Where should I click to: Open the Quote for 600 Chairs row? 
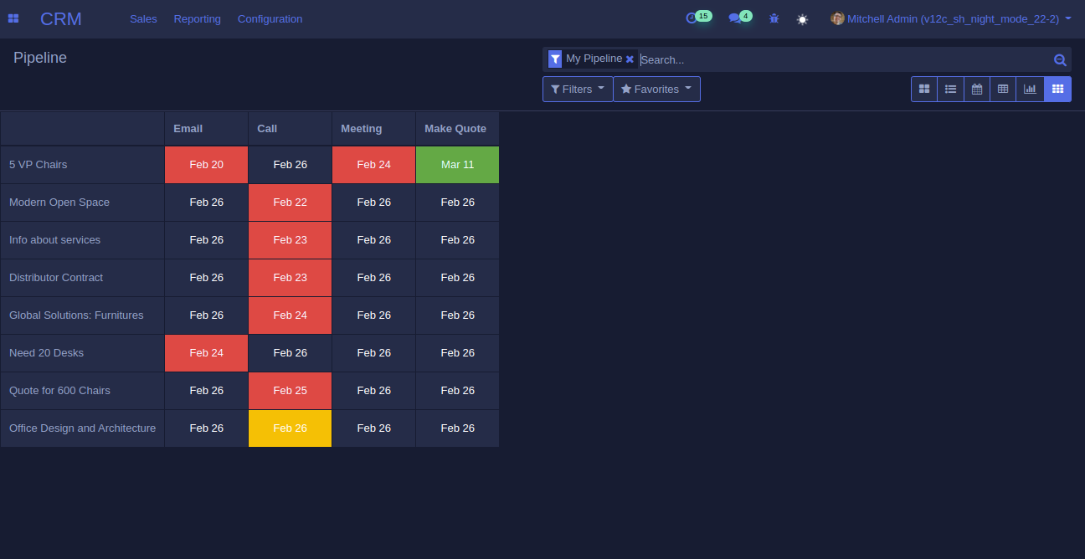(x=82, y=391)
